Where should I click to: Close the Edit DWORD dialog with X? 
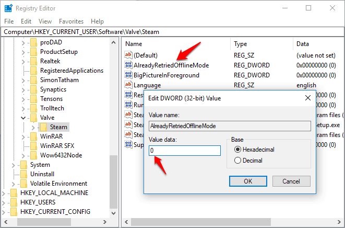308,98
